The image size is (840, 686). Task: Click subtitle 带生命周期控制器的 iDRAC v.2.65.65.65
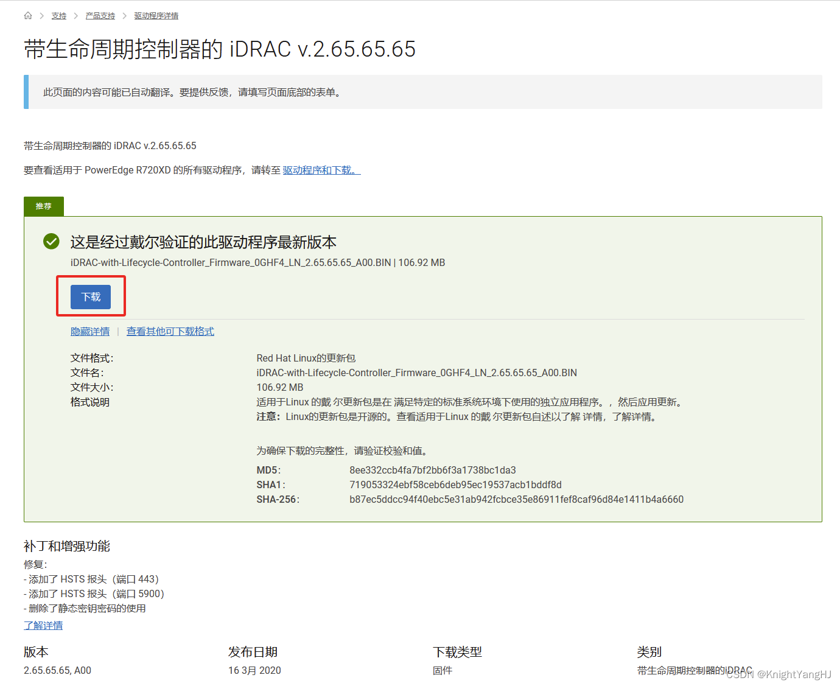click(110, 146)
